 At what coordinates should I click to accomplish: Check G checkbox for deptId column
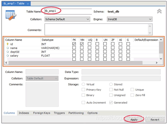coord(128,51)
